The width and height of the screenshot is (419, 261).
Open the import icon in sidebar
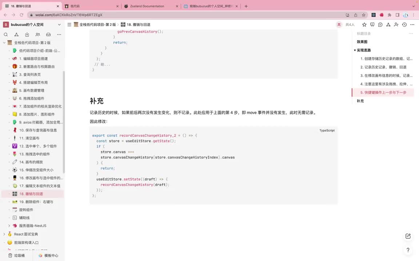coord(27,34)
